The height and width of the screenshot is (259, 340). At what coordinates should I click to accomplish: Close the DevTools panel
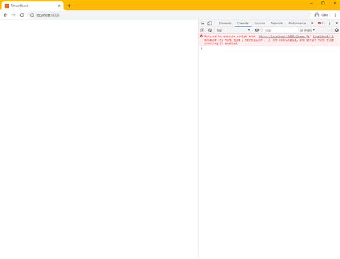click(336, 23)
